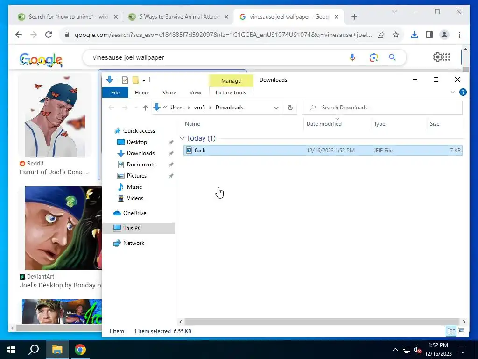Open recent locations dropdown arrow
This screenshot has height=359, width=478.
pos(136,108)
